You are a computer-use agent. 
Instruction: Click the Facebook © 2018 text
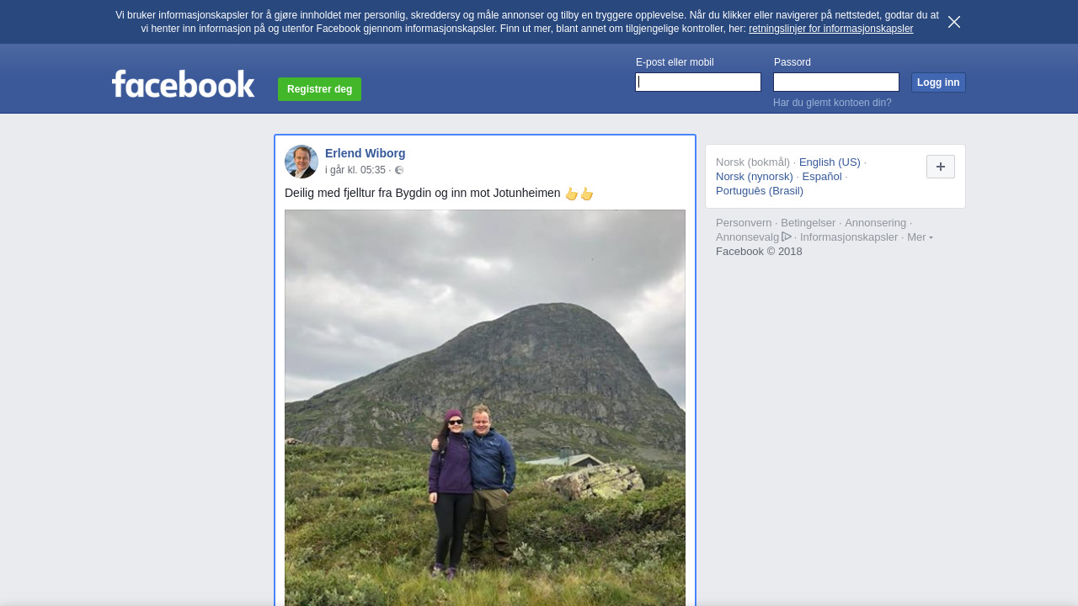[x=759, y=251]
